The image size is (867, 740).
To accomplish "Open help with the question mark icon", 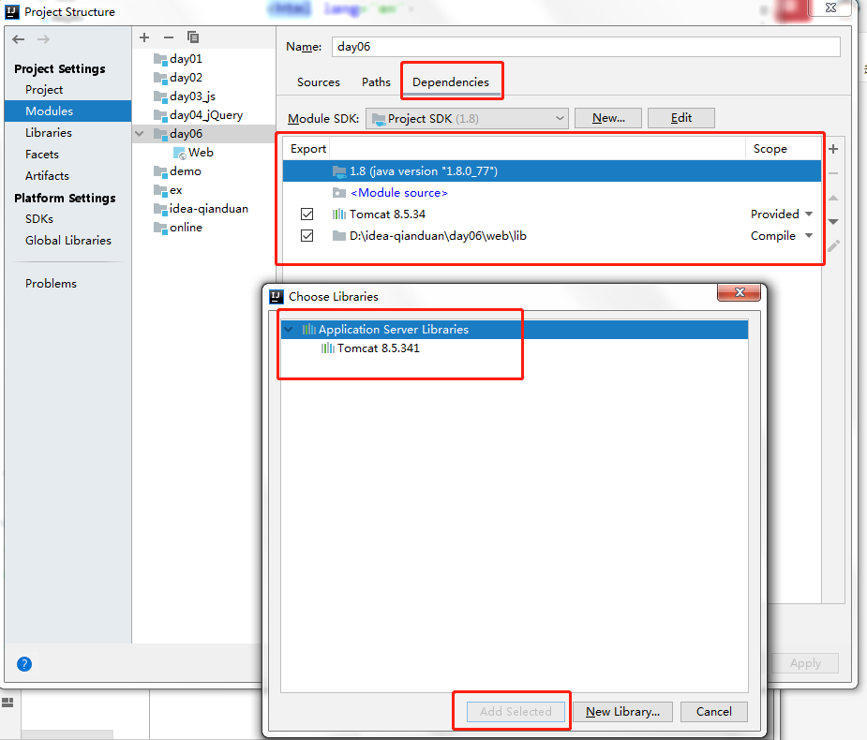I will tap(24, 664).
